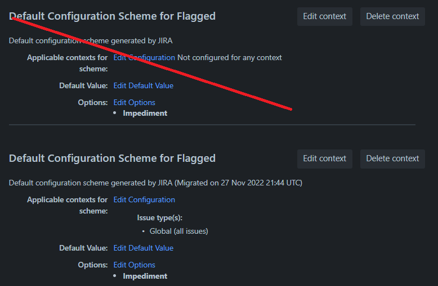The width and height of the screenshot is (438, 286).
Task: Click the 'Issue type(s):' label
Action: pyautogui.click(x=159, y=217)
